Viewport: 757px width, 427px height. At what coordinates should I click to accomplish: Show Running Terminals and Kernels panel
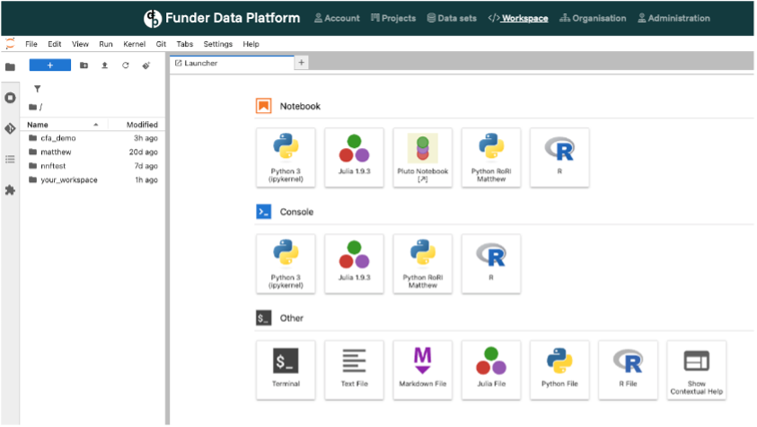[x=10, y=97]
